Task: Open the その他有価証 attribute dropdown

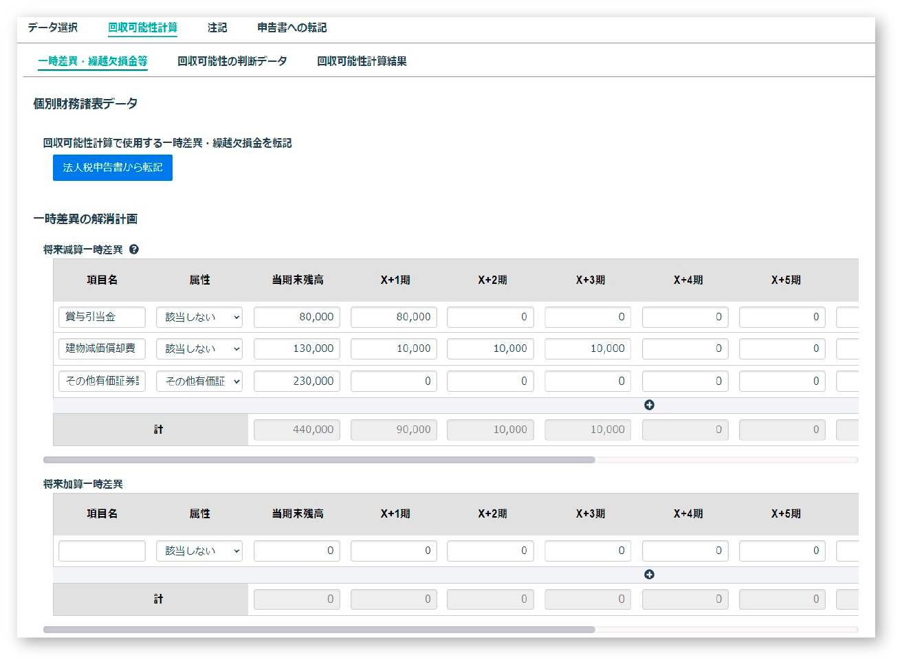Action: (199, 381)
